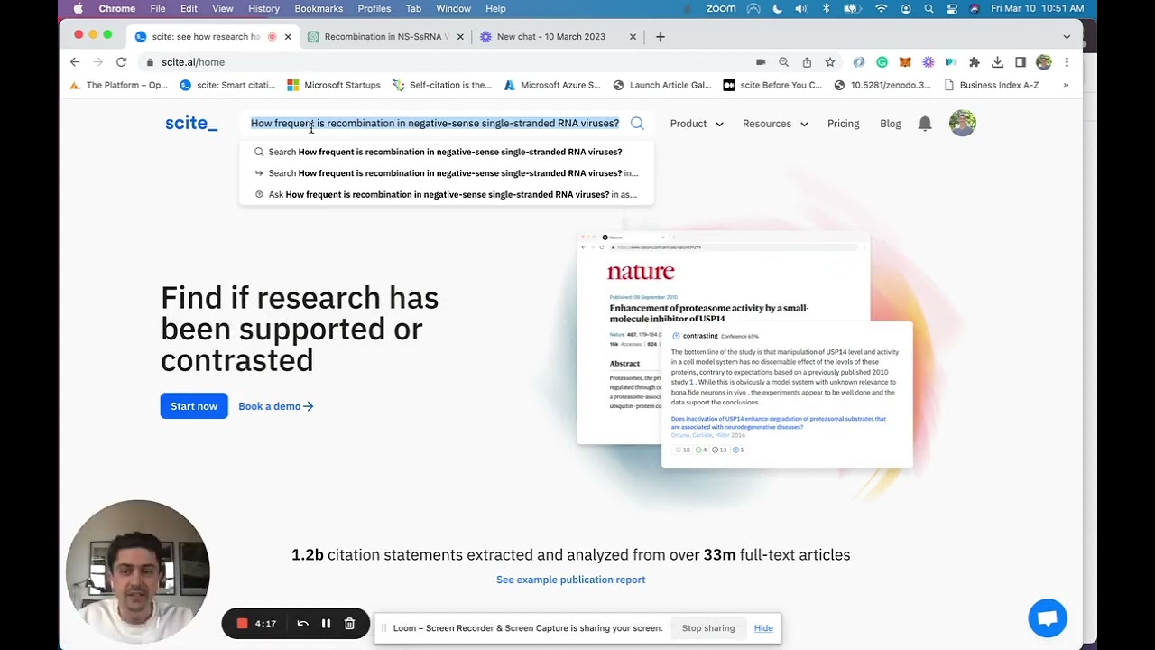Screen dimensions: 1155x650
Task: Open The Platform bookmark
Action: (x=118, y=85)
